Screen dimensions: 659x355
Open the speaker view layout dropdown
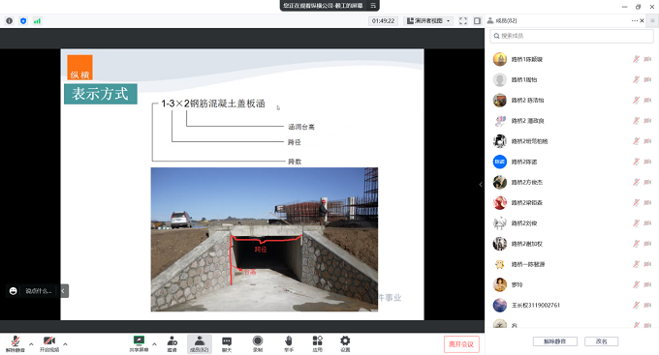pyautogui.click(x=428, y=20)
